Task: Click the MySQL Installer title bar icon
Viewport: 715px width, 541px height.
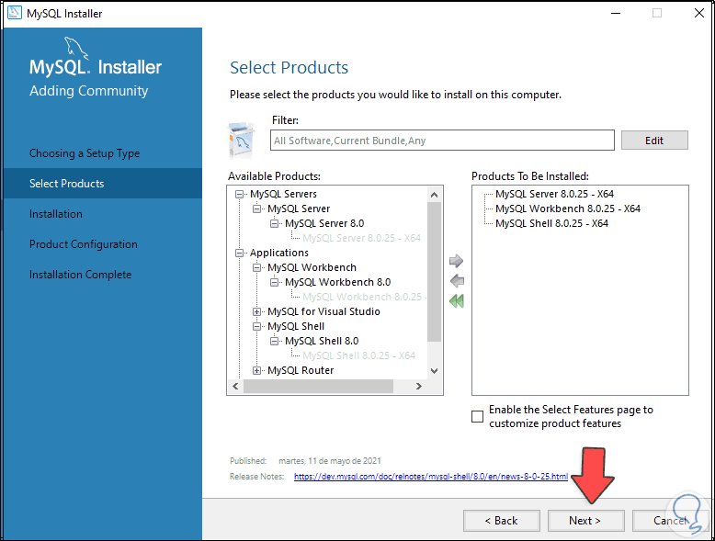Action: (x=12, y=14)
